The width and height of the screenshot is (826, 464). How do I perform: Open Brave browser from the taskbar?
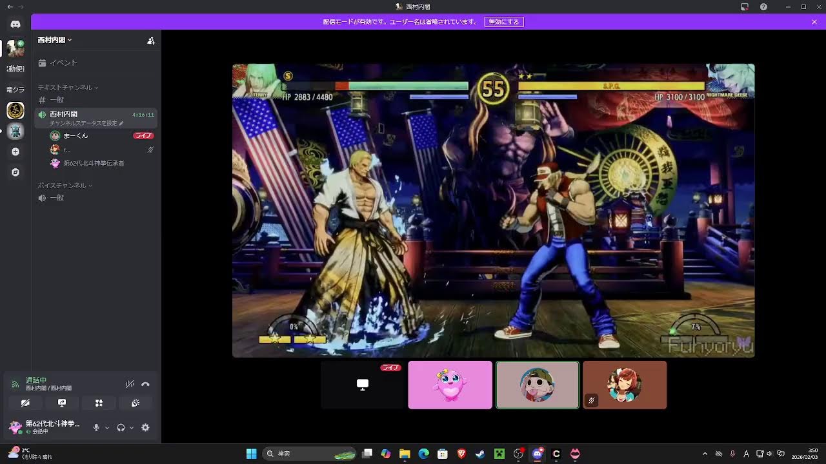coord(461,454)
